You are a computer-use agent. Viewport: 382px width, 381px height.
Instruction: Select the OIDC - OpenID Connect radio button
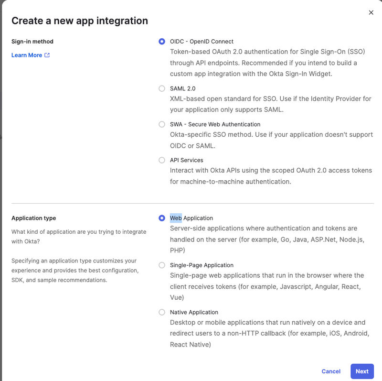point(162,42)
